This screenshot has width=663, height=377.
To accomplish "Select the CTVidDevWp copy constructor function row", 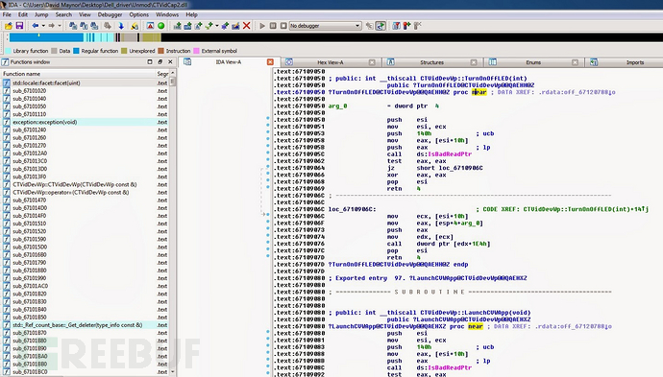I will coord(85,184).
